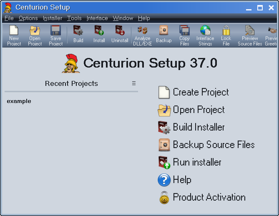Open the Help menu in the menu bar
This screenshot has height=216, width=279.
[144, 18]
